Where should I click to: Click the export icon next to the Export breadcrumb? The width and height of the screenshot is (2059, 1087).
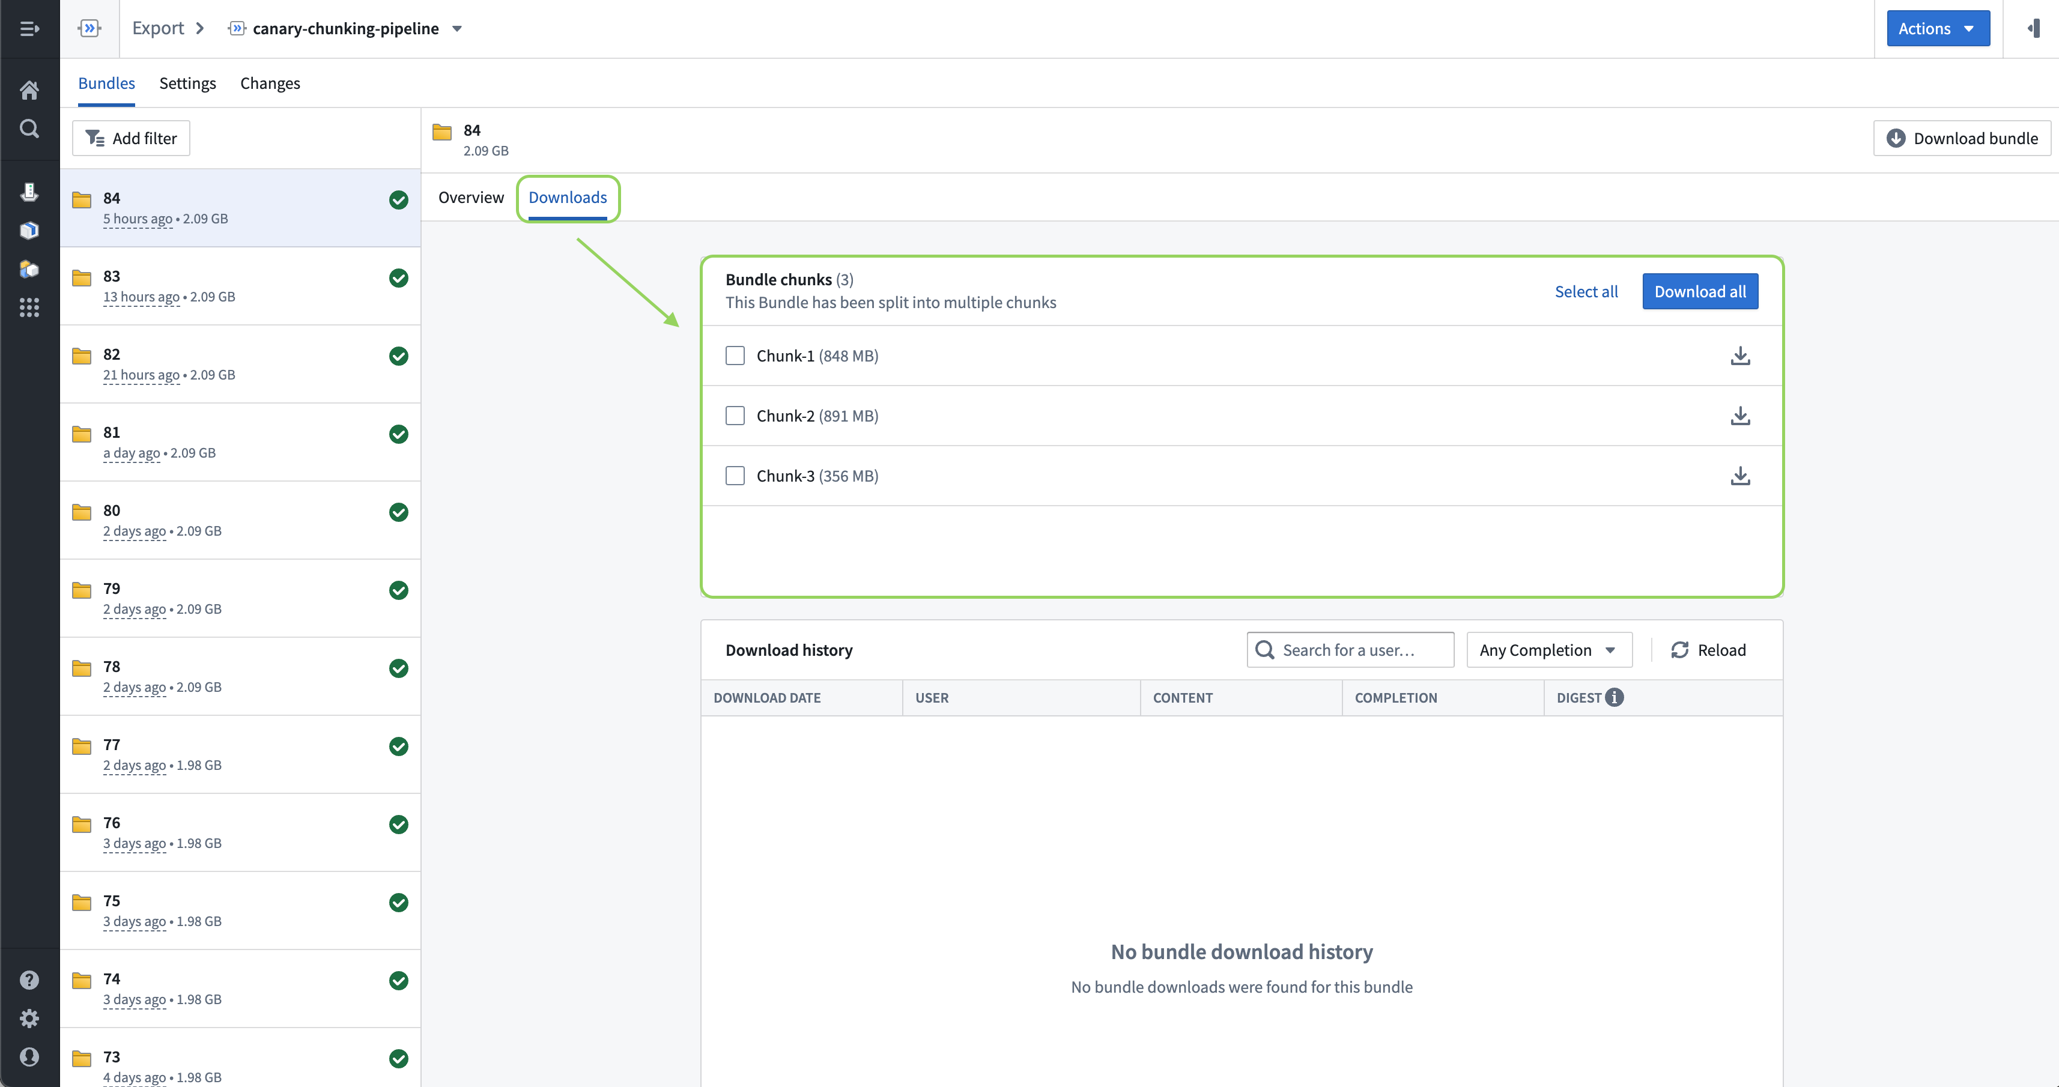coord(89,29)
